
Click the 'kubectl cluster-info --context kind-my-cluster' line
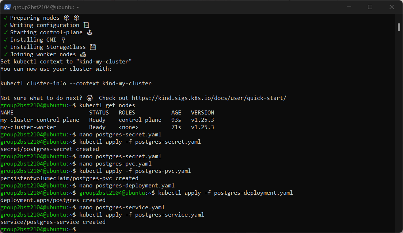tap(76, 84)
